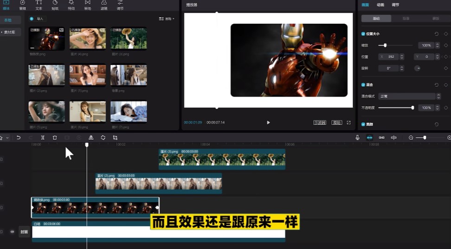Open selection tool mode chevron

(7, 138)
